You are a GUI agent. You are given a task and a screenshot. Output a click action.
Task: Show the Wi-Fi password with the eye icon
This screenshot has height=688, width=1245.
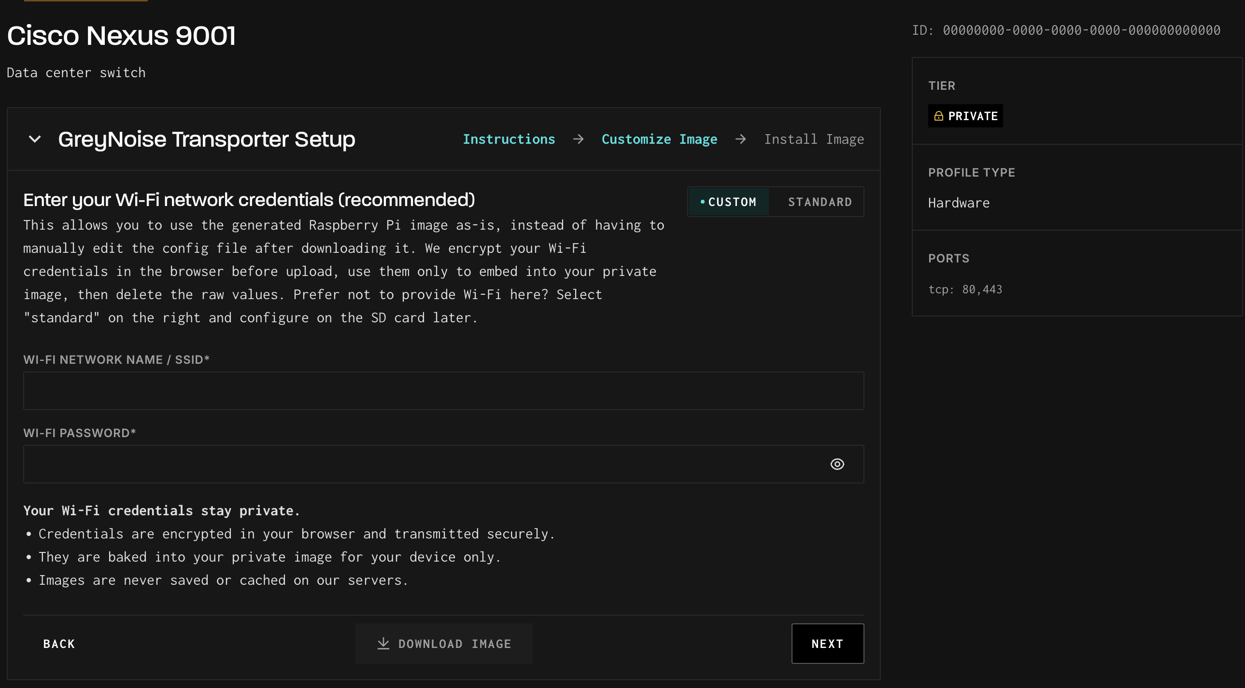coord(837,464)
